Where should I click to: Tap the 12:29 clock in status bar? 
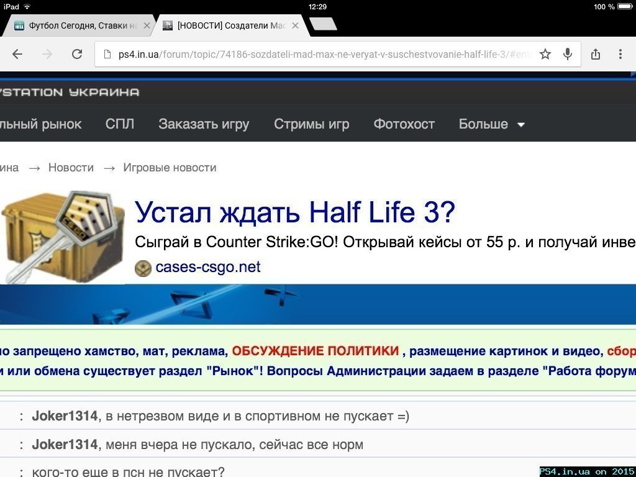click(317, 6)
